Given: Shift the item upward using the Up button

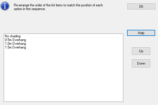Looking at the screenshot, I should click(141, 51).
